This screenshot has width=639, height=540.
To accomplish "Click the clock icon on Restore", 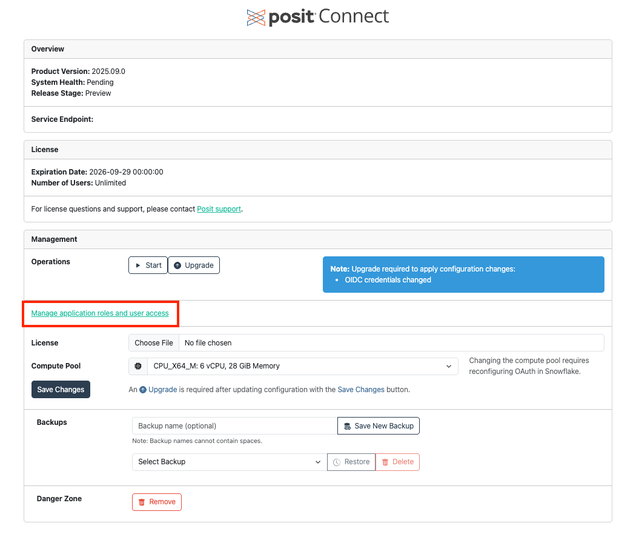I will click(x=337, y=462).
